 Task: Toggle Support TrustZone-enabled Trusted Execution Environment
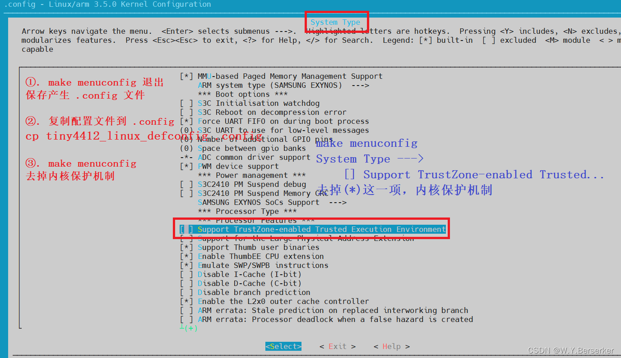313,229
